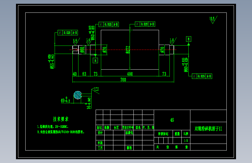This screenshot has width=252, height=163.
Task: Click the hatched shaft cross-section circle
Action: pyautogui.click(x=78, y=95)
